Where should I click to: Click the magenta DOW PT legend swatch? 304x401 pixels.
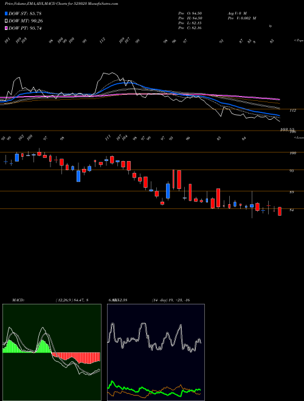tap(6, 28)
